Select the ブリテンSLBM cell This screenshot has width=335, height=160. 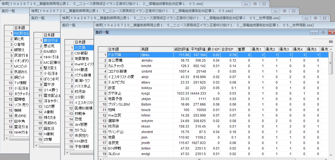point(124,104)
